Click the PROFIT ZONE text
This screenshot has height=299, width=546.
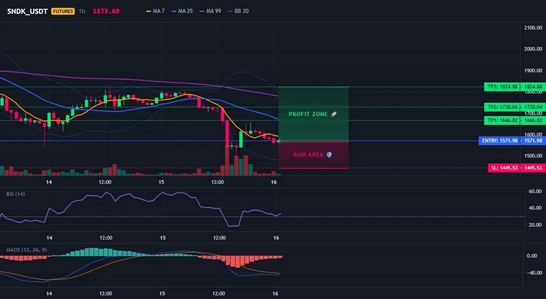pos(308,114)
